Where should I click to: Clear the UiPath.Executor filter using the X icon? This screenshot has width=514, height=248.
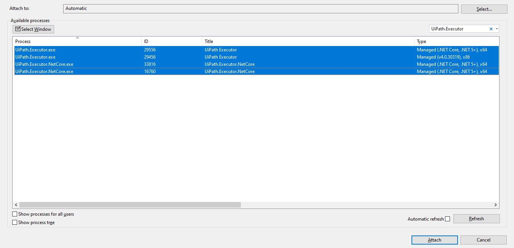[x=491, y=29]
